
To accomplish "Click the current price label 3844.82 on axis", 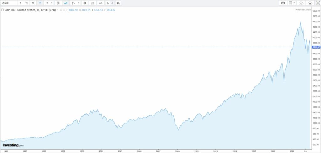I will (x=315, y=47).
